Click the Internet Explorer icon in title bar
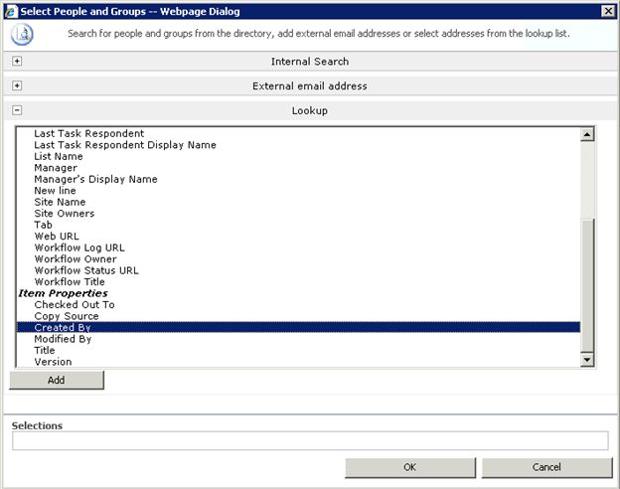 pos(11,12)
